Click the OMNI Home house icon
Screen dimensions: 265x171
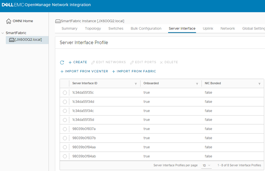pos(9,21)
